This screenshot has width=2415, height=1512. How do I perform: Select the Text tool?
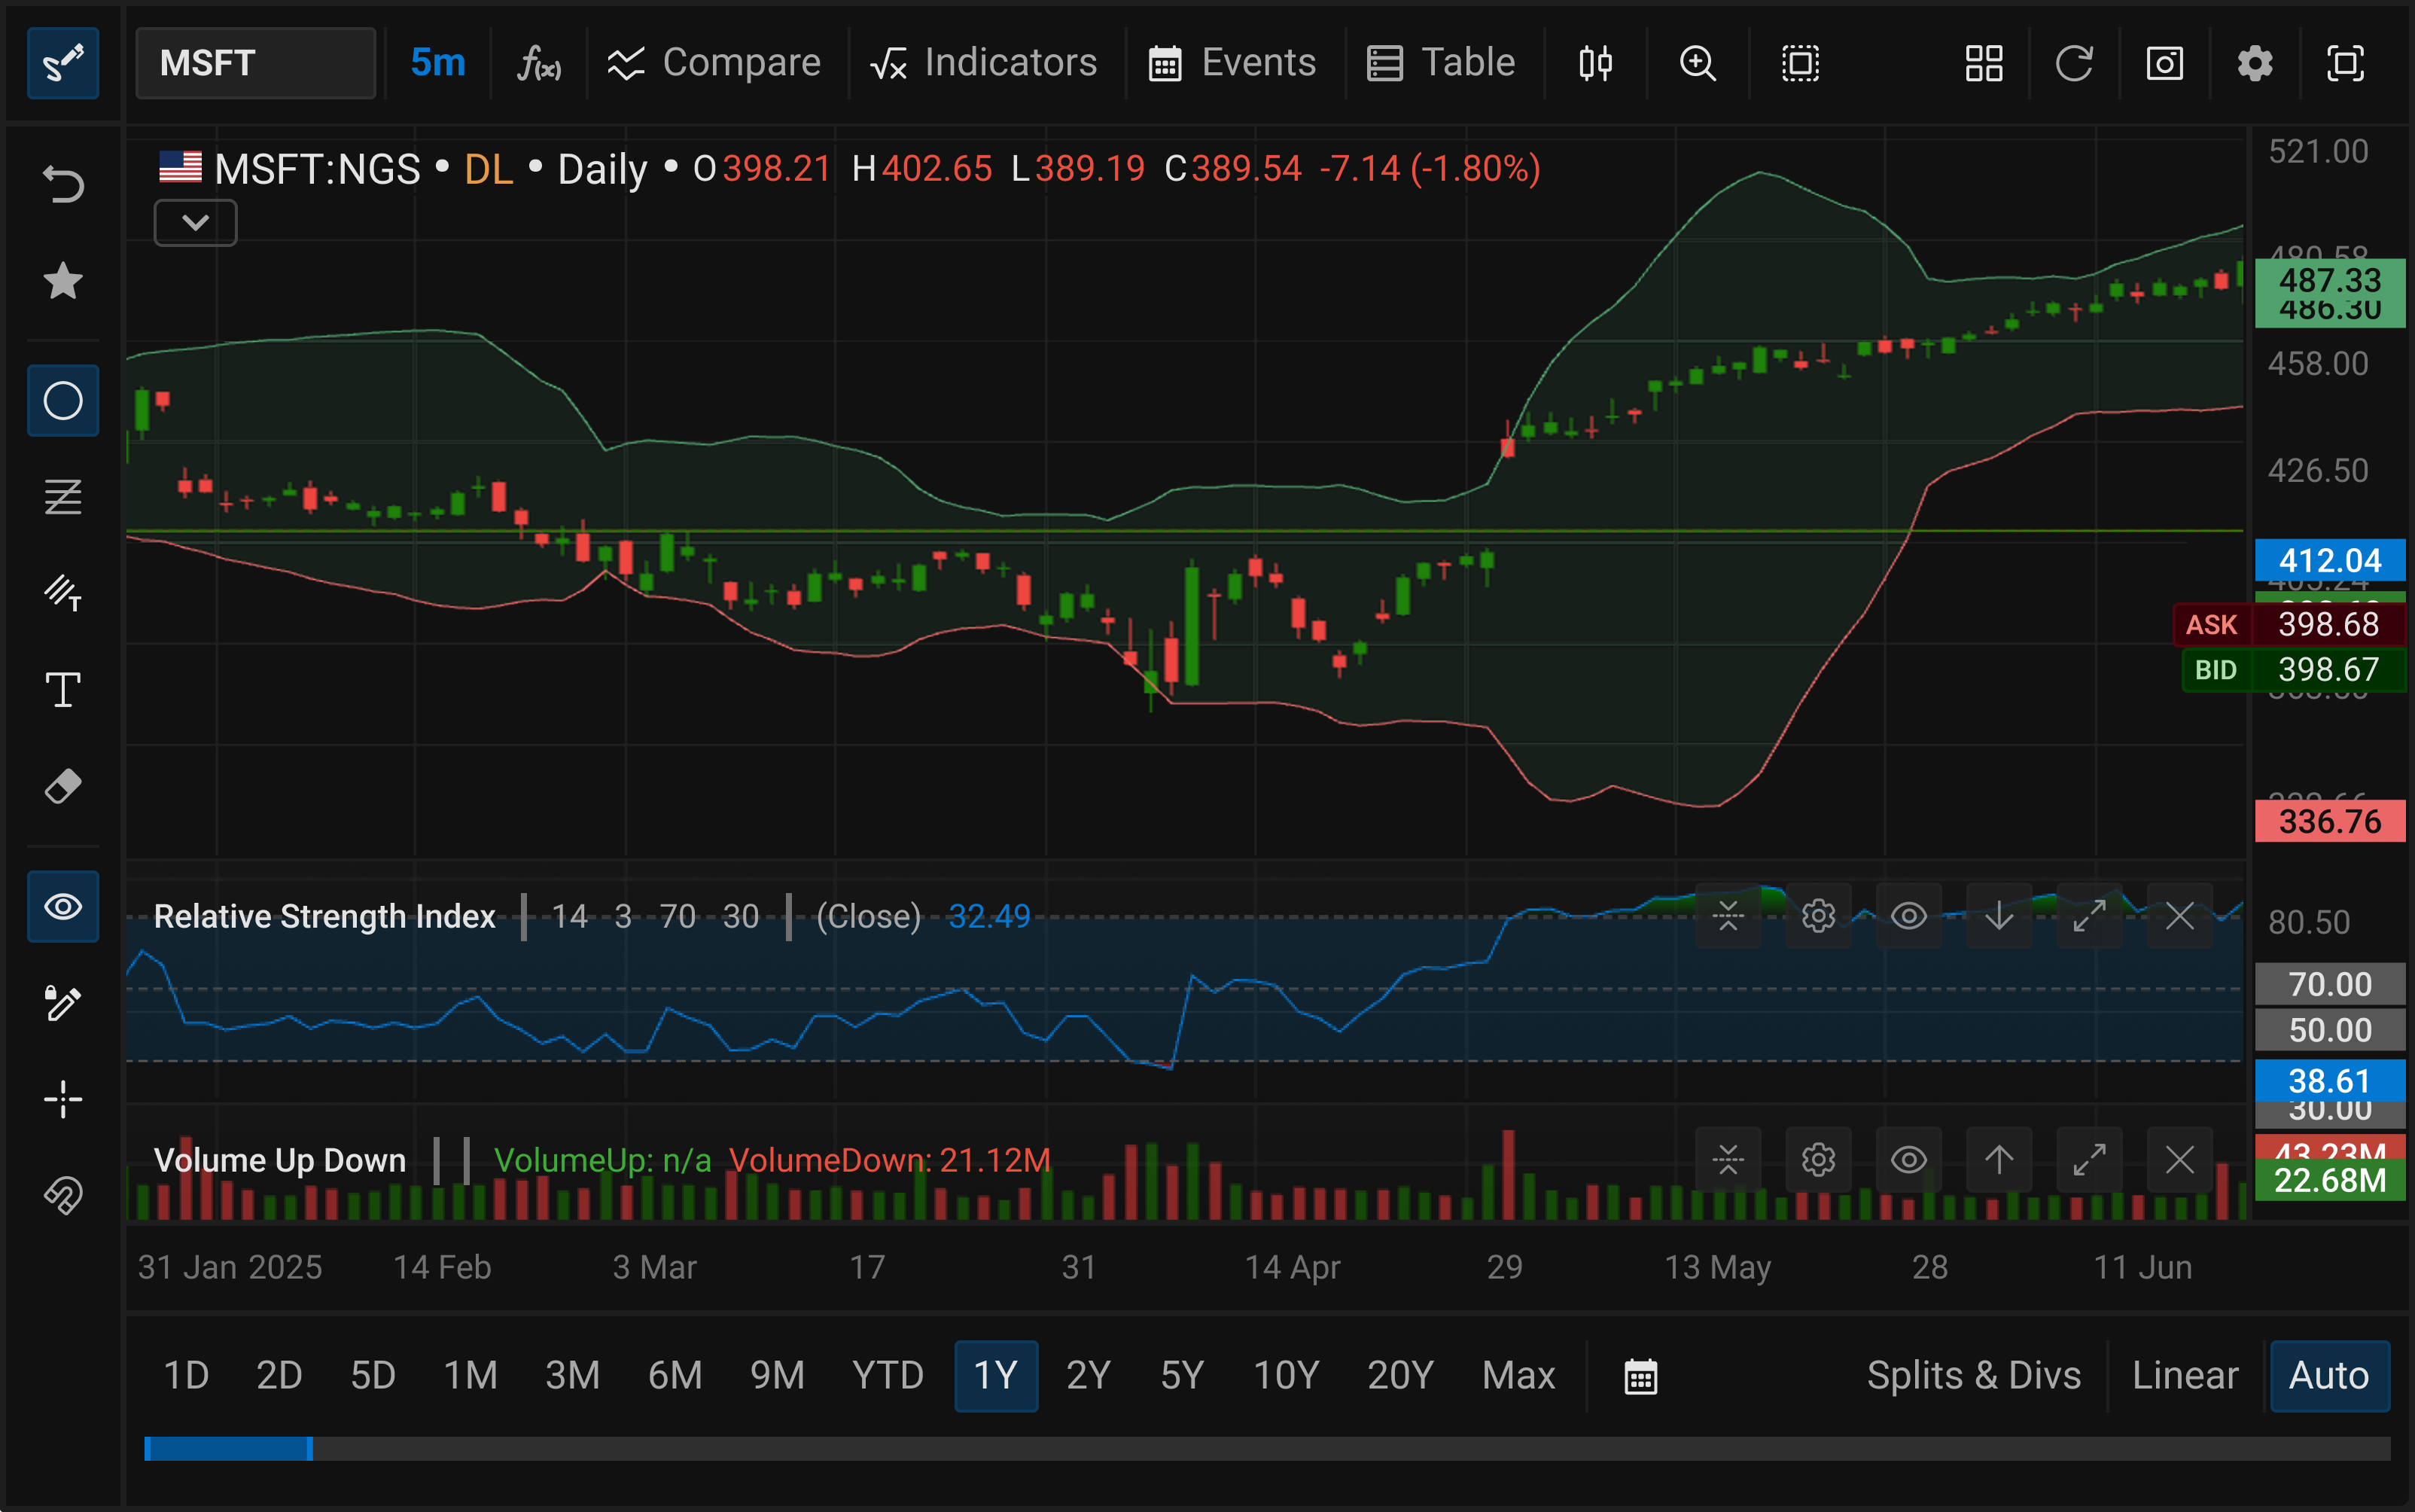click(63, 690)
